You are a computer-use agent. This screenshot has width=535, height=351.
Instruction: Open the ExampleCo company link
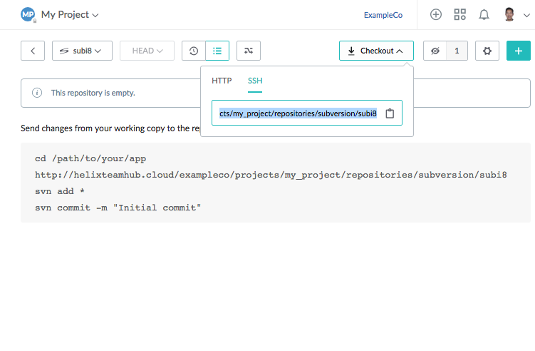[x=383, y=14]
